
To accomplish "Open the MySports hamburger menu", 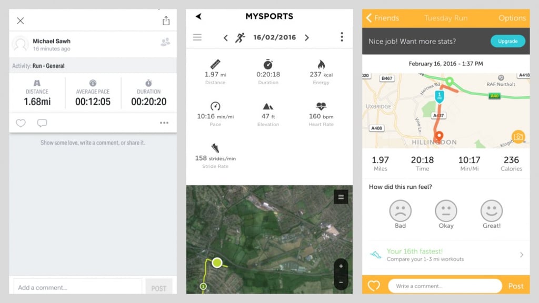I will 197,37.
